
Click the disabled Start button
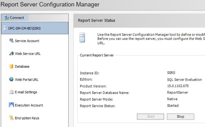[150, 116]
